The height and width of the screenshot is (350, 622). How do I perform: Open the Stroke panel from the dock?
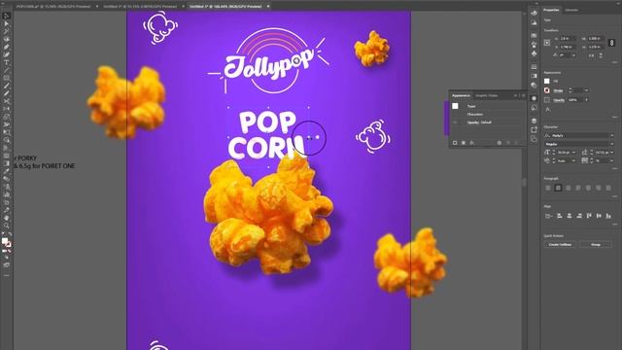coord(534,67)
